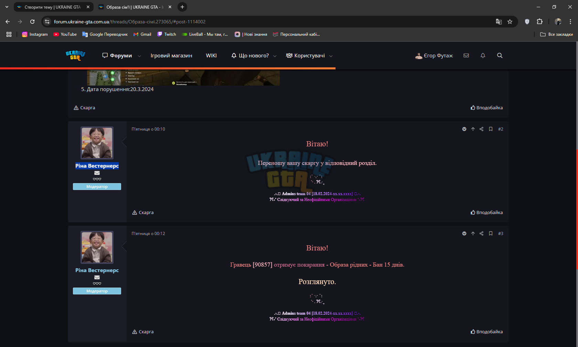This screenshot has height=347, width=578.
Task: Open avatar of post #2 author
Action: tap(97, 143)
